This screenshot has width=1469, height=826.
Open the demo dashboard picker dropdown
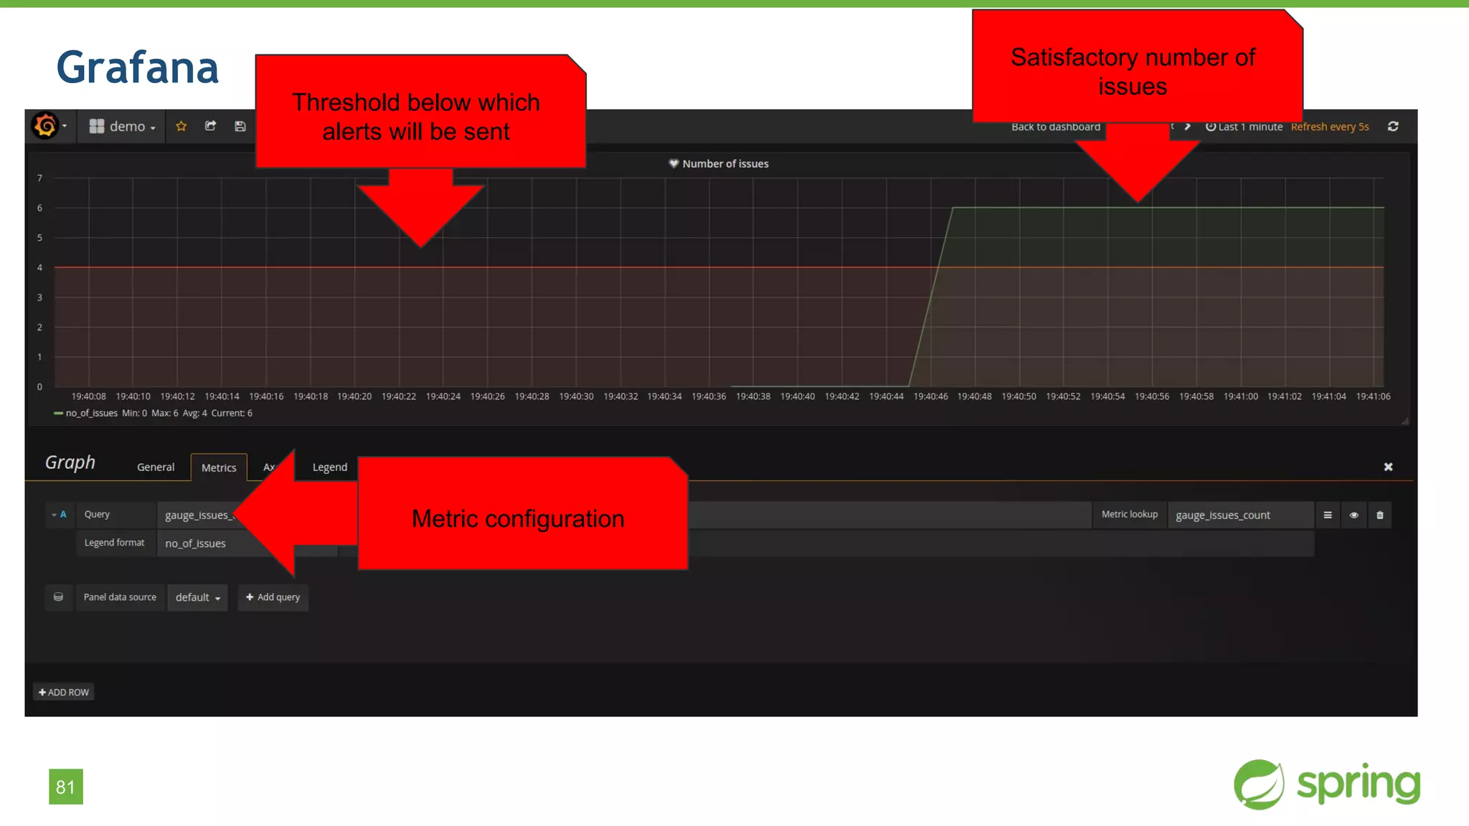[x=122, y=127]
